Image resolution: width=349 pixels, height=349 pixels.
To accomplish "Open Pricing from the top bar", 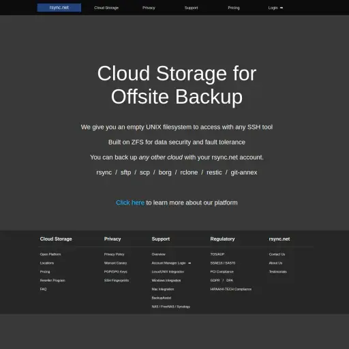I will pos(234,7).
